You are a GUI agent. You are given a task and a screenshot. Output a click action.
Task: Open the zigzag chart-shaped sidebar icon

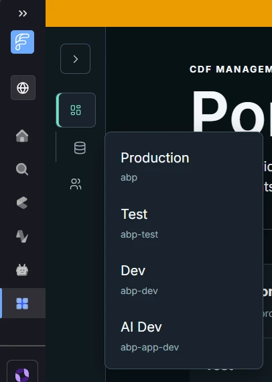pyautogui.click(x=22, y=236)
